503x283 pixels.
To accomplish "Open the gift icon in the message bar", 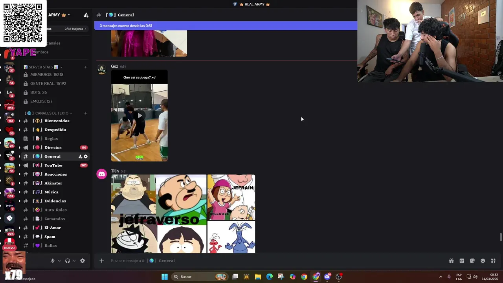I will pyautogui.click(x=451, y=261).
